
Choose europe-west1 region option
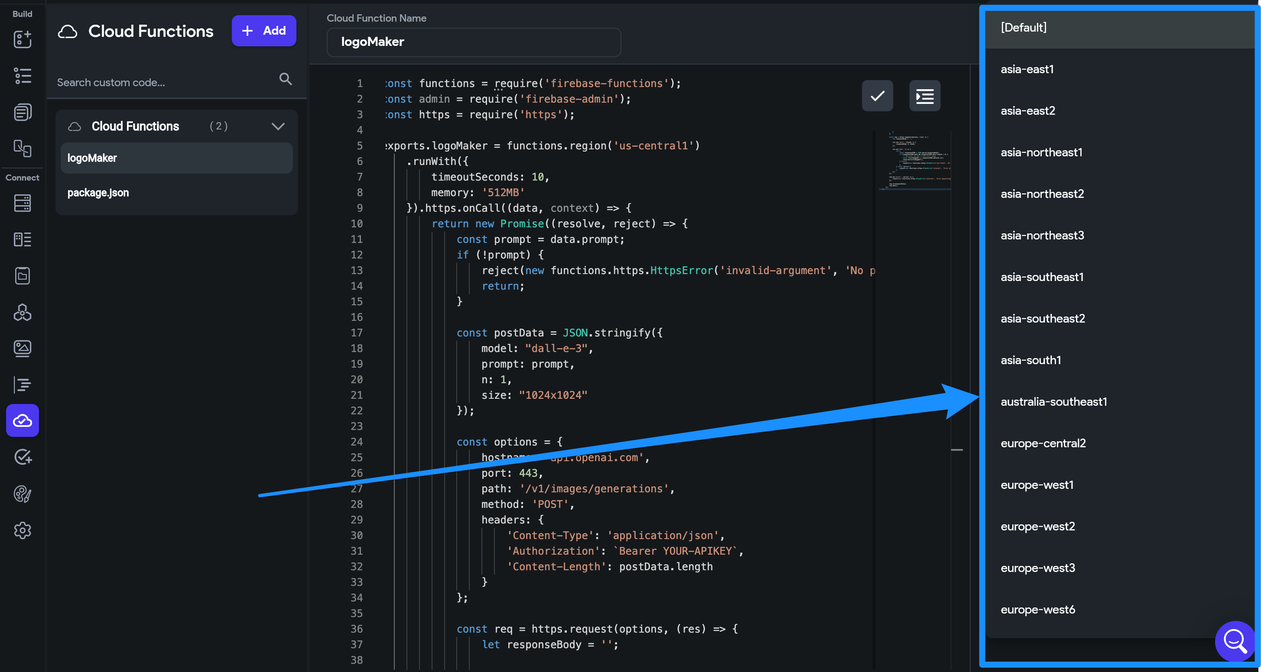(x=1120, y=485)
